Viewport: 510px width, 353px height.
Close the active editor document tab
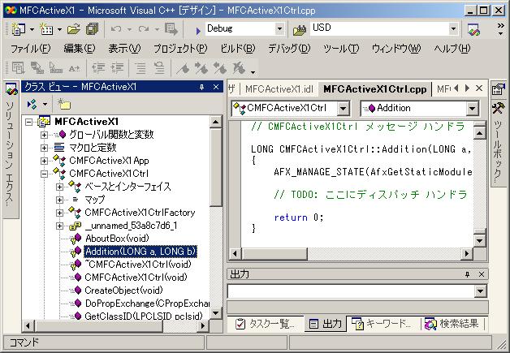(x=479, y=88)
